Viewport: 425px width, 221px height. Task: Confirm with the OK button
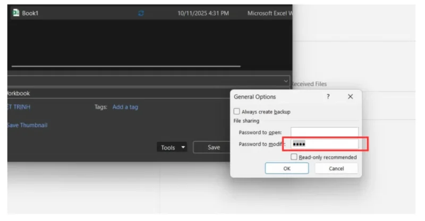click(x=287, y=168)
